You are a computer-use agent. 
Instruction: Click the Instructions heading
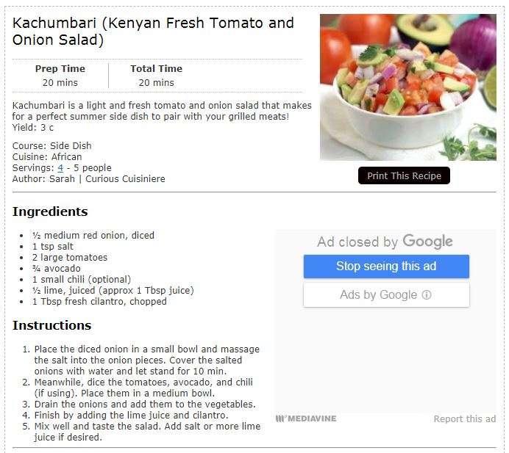pos(51,325)
